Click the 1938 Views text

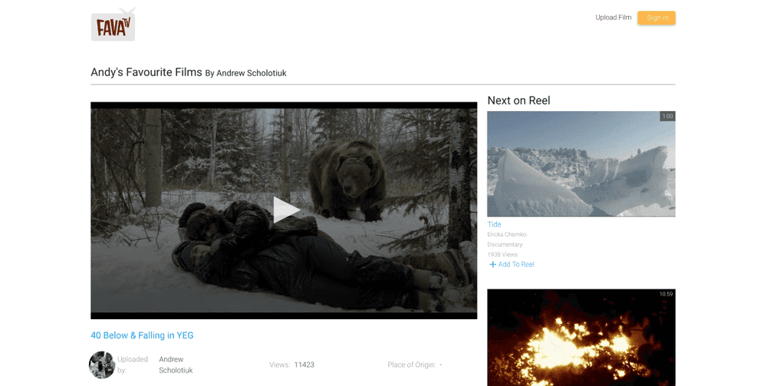coord(502,255)
